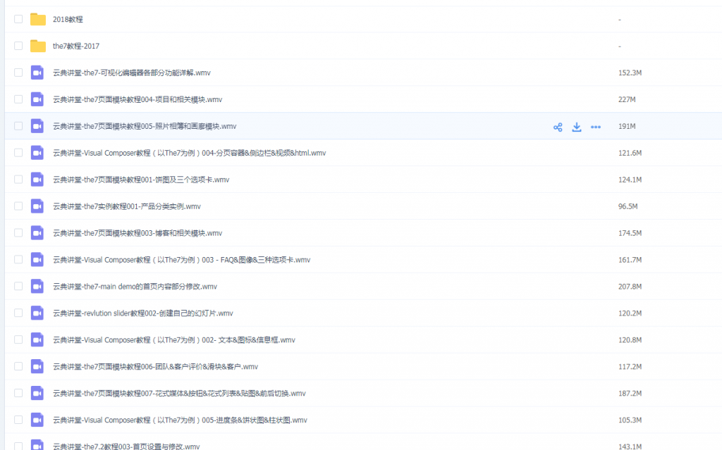
Task: Click the share icon on the hovered row
Action: pyautogui.click(x=558, y=127)
